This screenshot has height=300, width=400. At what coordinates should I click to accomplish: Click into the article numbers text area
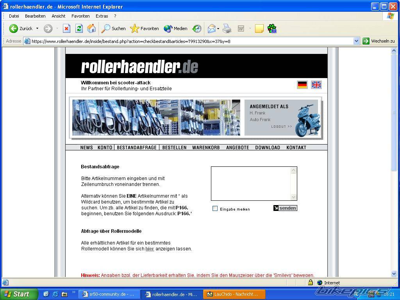(x=251, y=184)
